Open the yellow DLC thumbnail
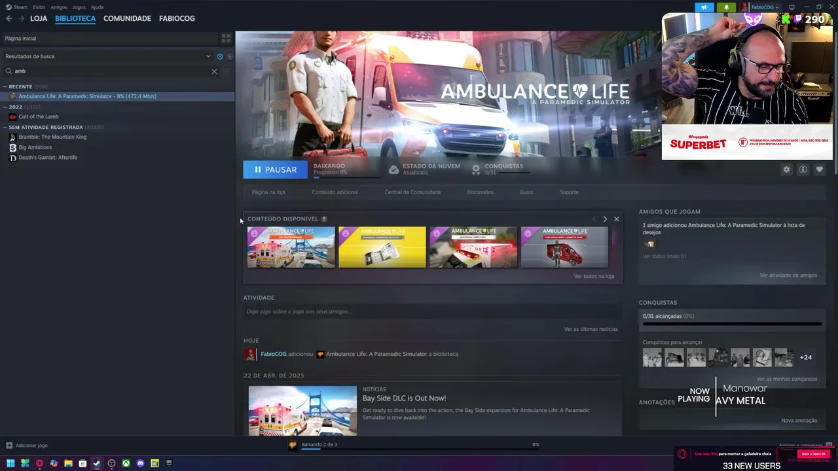The image size is (838, 471). 382,247
